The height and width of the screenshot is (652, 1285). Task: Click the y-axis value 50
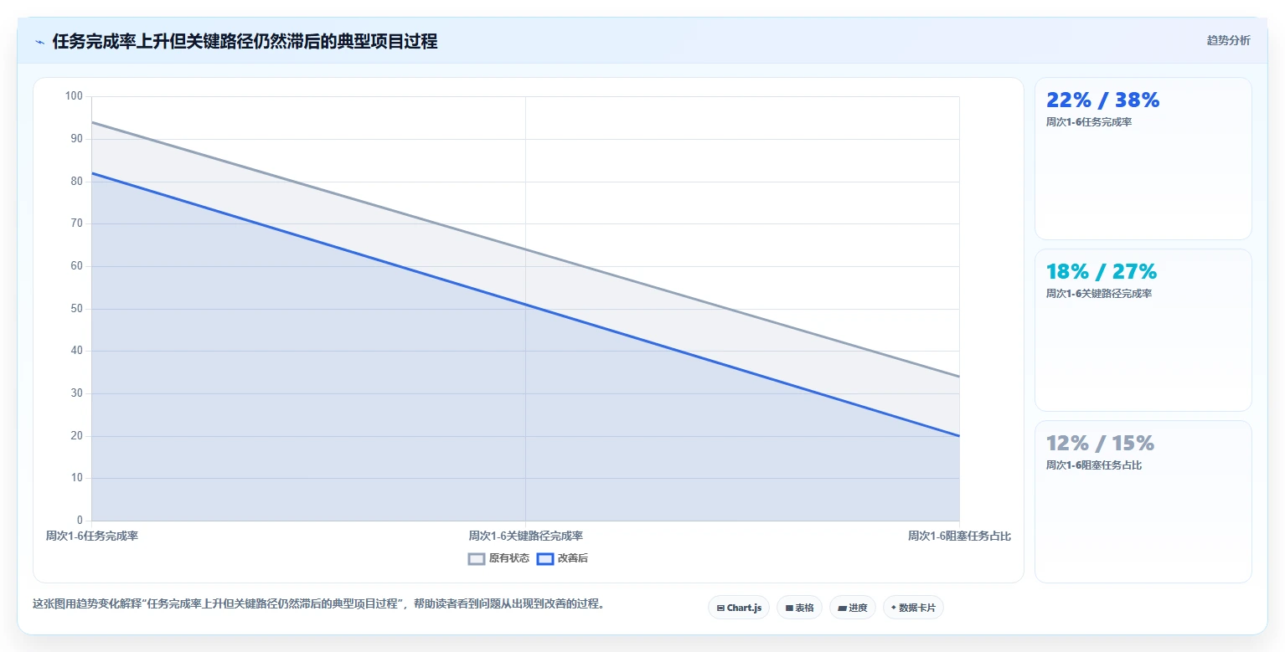(77, 309)
